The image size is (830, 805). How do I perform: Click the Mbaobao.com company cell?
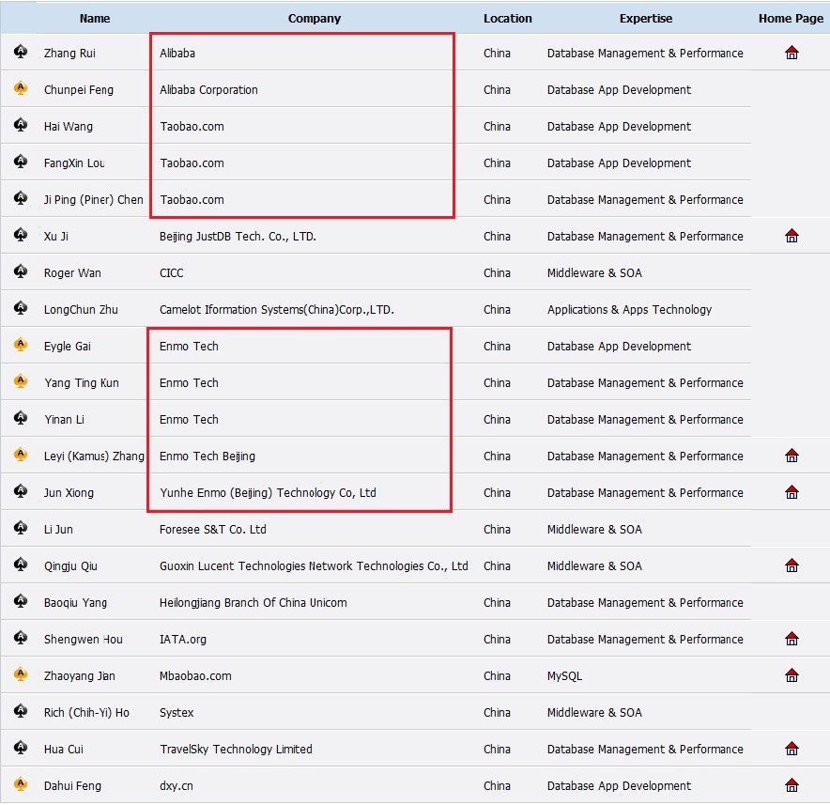(x=195, y=675)
